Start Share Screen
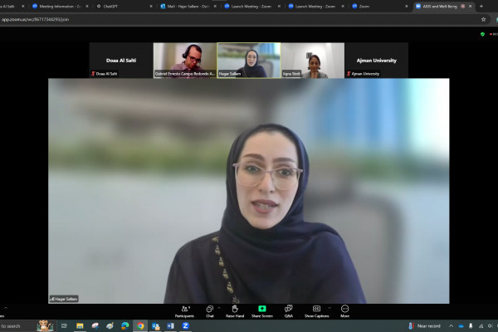 pos(261,310)
